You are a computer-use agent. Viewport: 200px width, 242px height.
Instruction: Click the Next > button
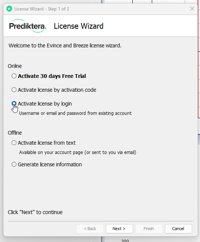click(119, 229)
